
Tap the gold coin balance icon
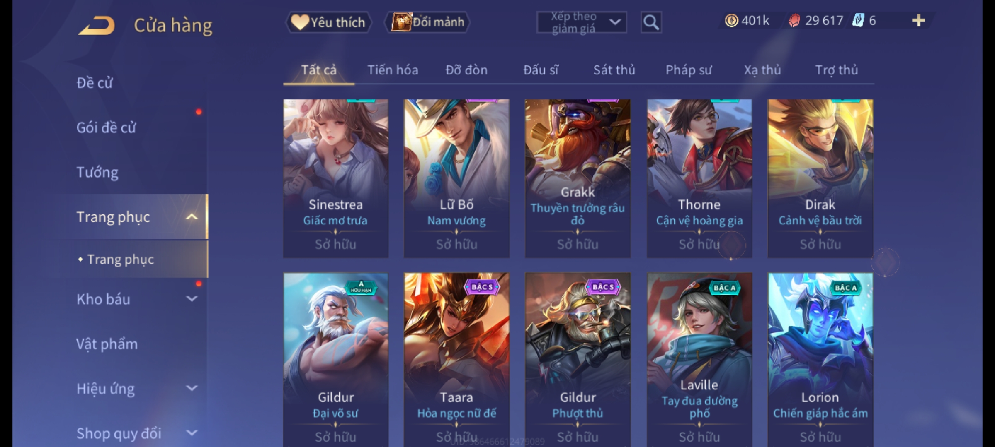click(731, 20)
